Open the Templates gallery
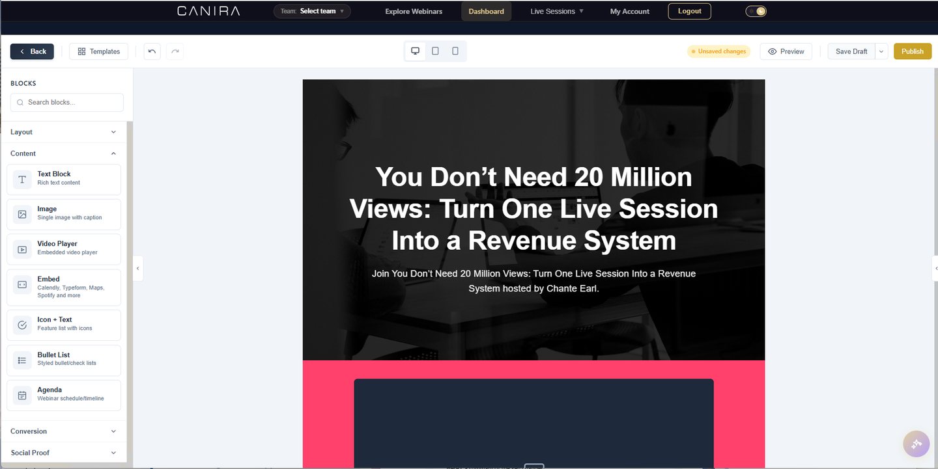Viewport: 938px width, 469px height. click(98, 51)
